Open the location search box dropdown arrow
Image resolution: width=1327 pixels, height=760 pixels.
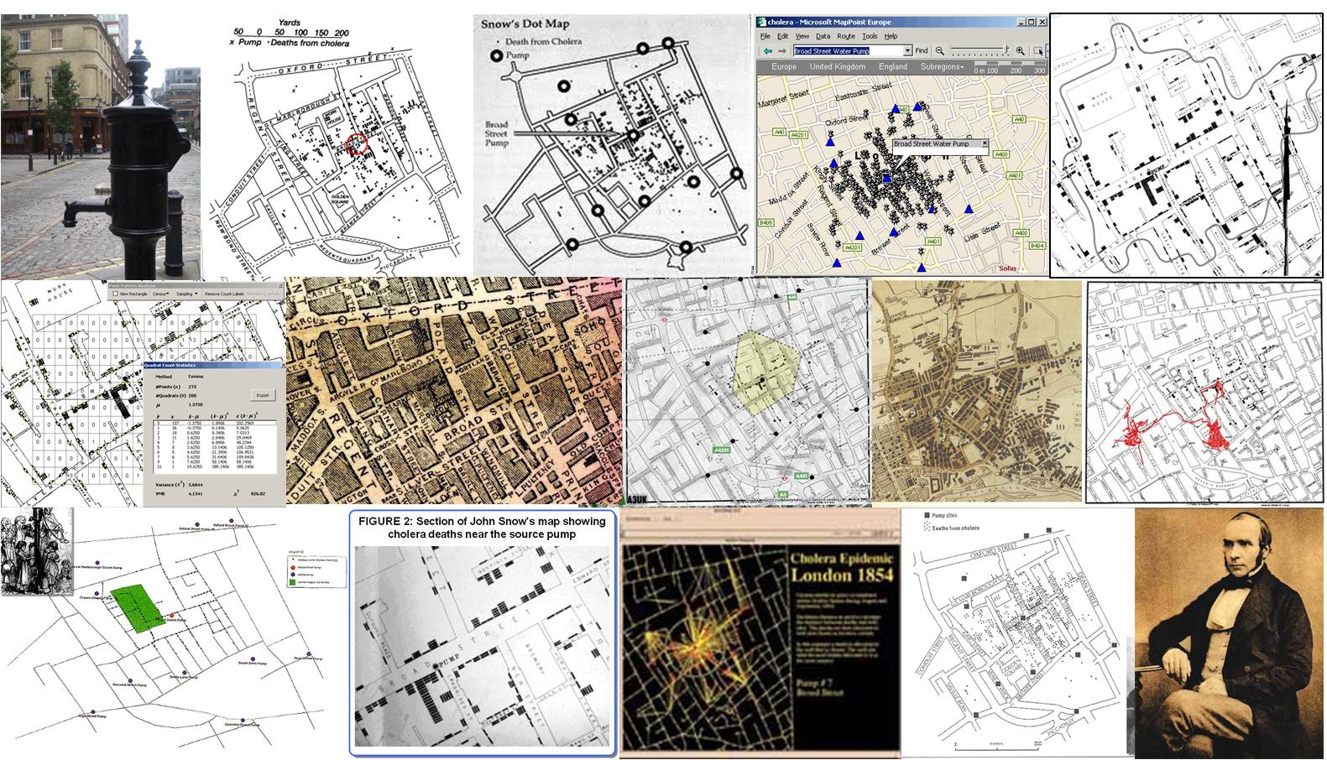coord(907,51)
